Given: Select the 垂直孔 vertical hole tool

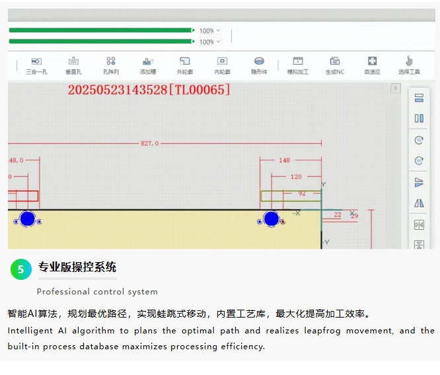Looking at the screenshot, I should 73,65.
